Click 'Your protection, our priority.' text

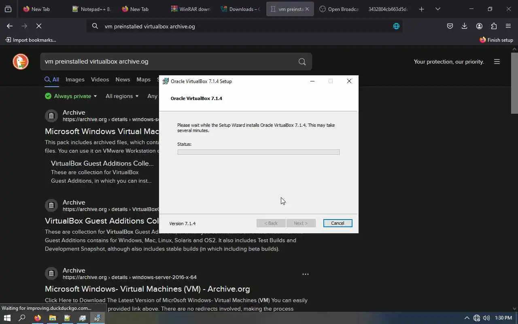pos(449,62)
